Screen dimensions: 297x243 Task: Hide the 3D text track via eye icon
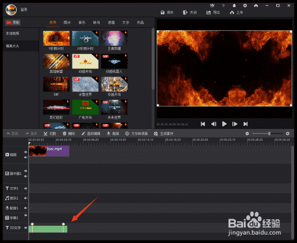(x=26, y=228)
